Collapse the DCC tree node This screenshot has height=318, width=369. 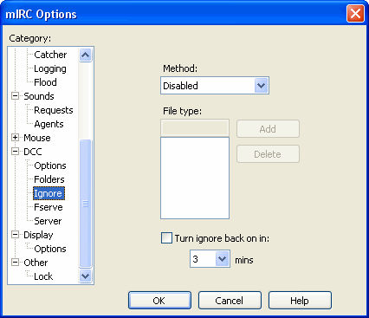coord(15,152)
